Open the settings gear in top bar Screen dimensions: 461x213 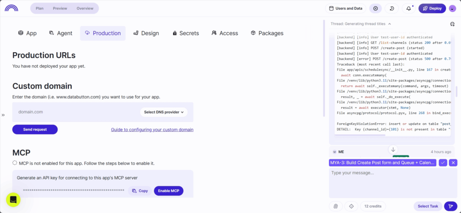(x=375, y=9)
